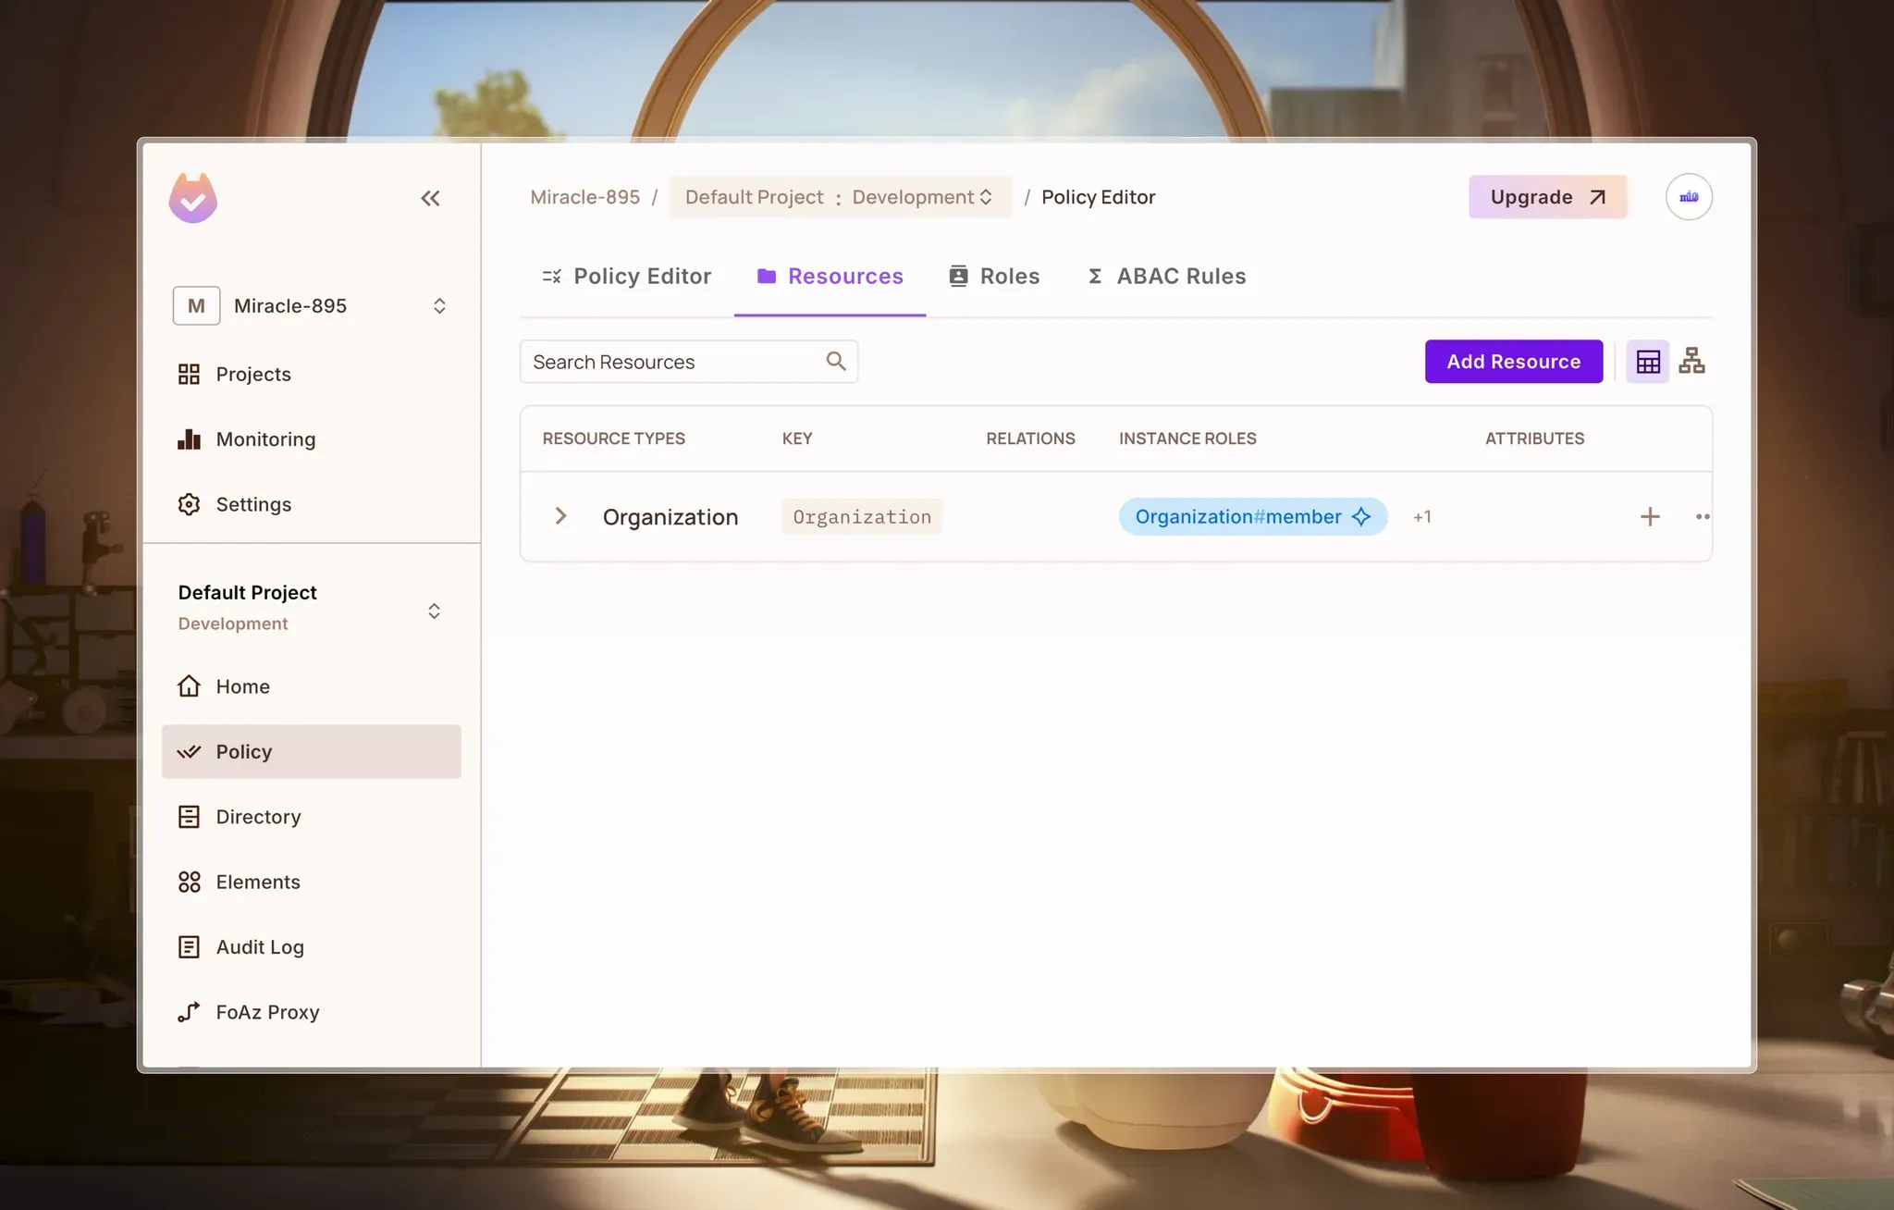
Task: Open Elements in sidebar
Action: [x=258, y=882]
